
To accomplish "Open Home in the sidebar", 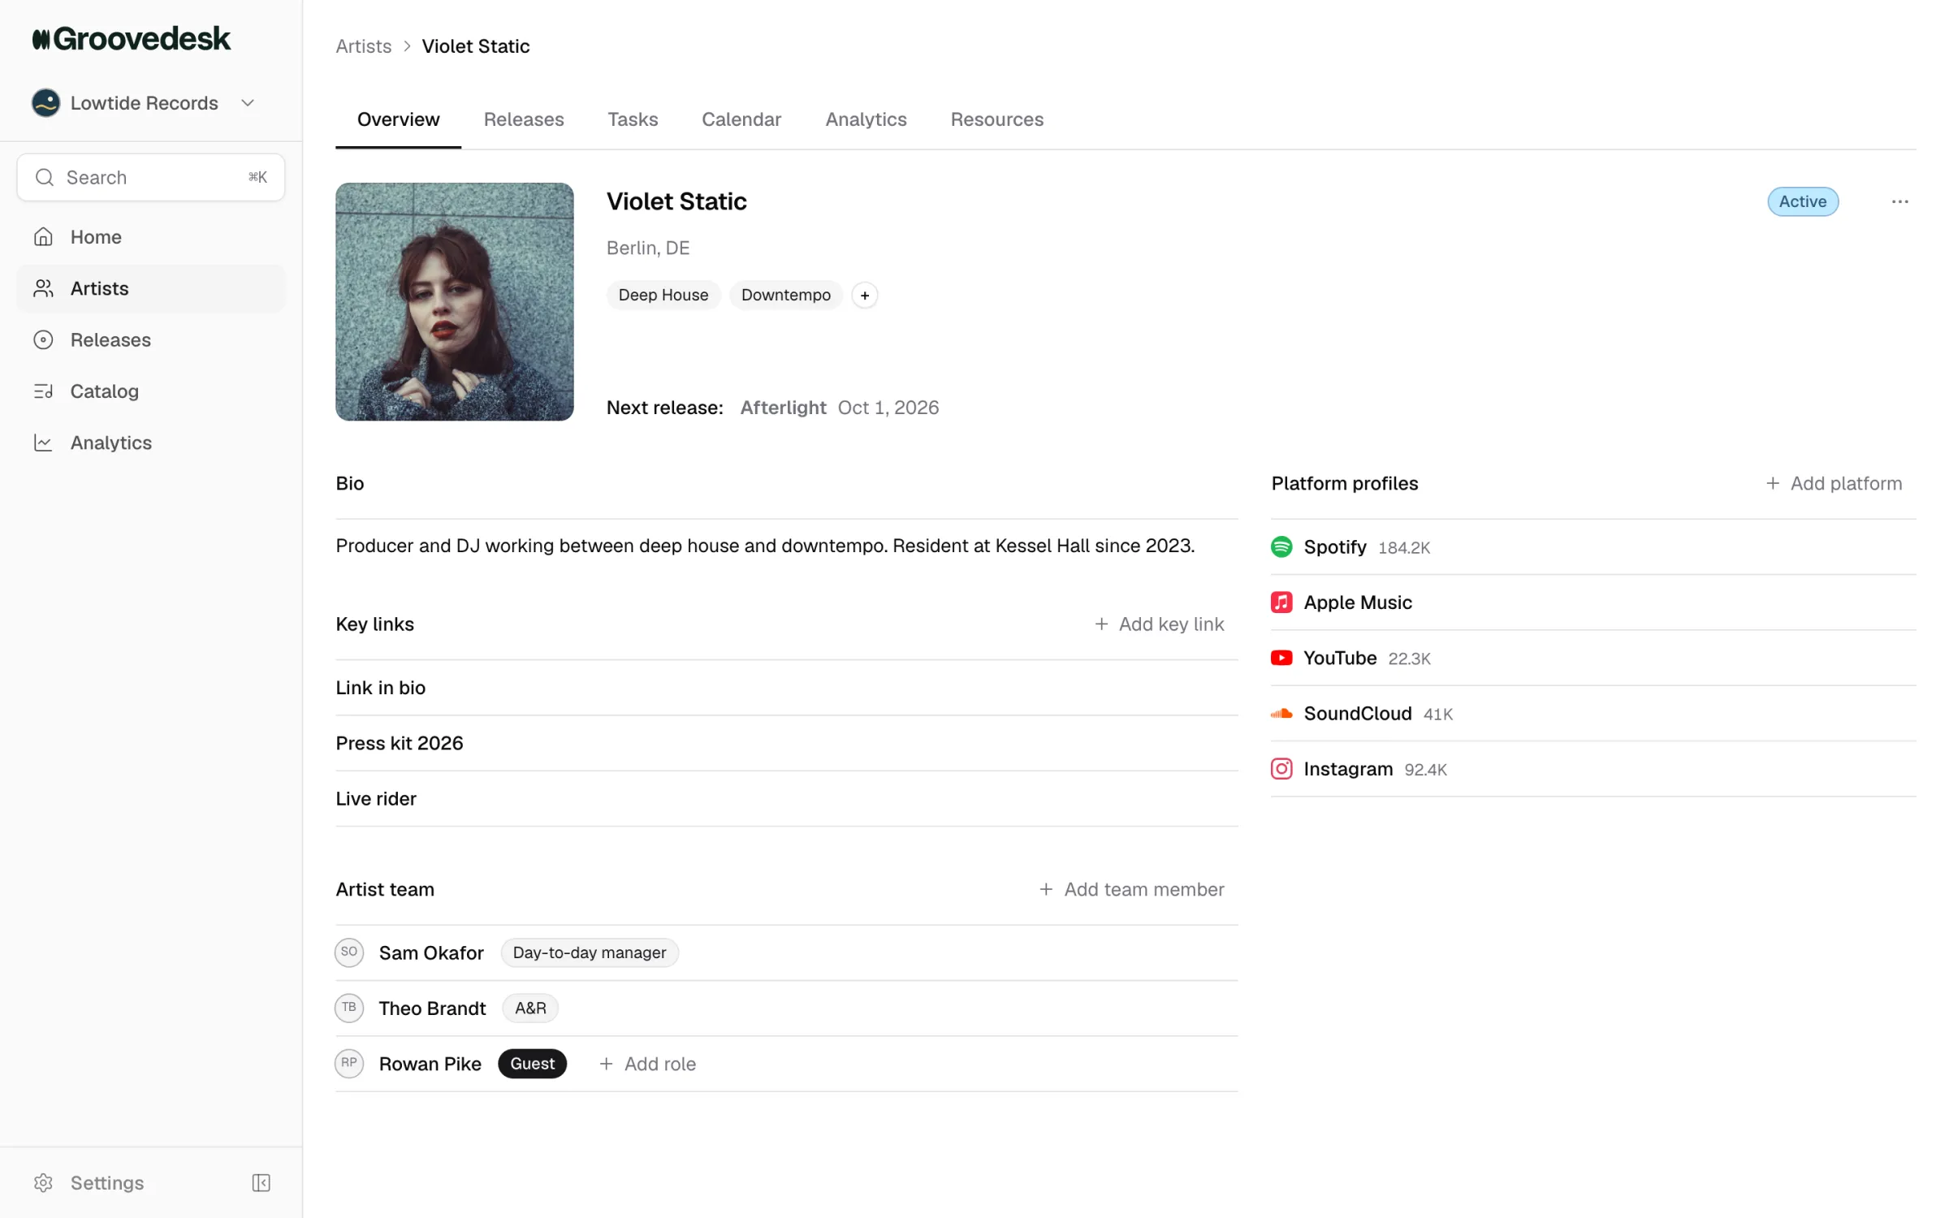I will (151, 237).
